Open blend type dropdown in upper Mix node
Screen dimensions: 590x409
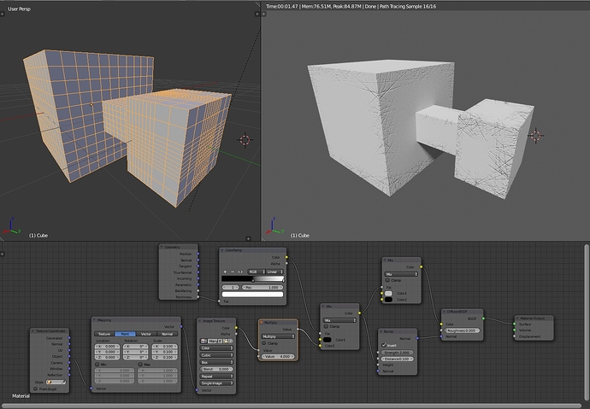click(x=401, y=274)
